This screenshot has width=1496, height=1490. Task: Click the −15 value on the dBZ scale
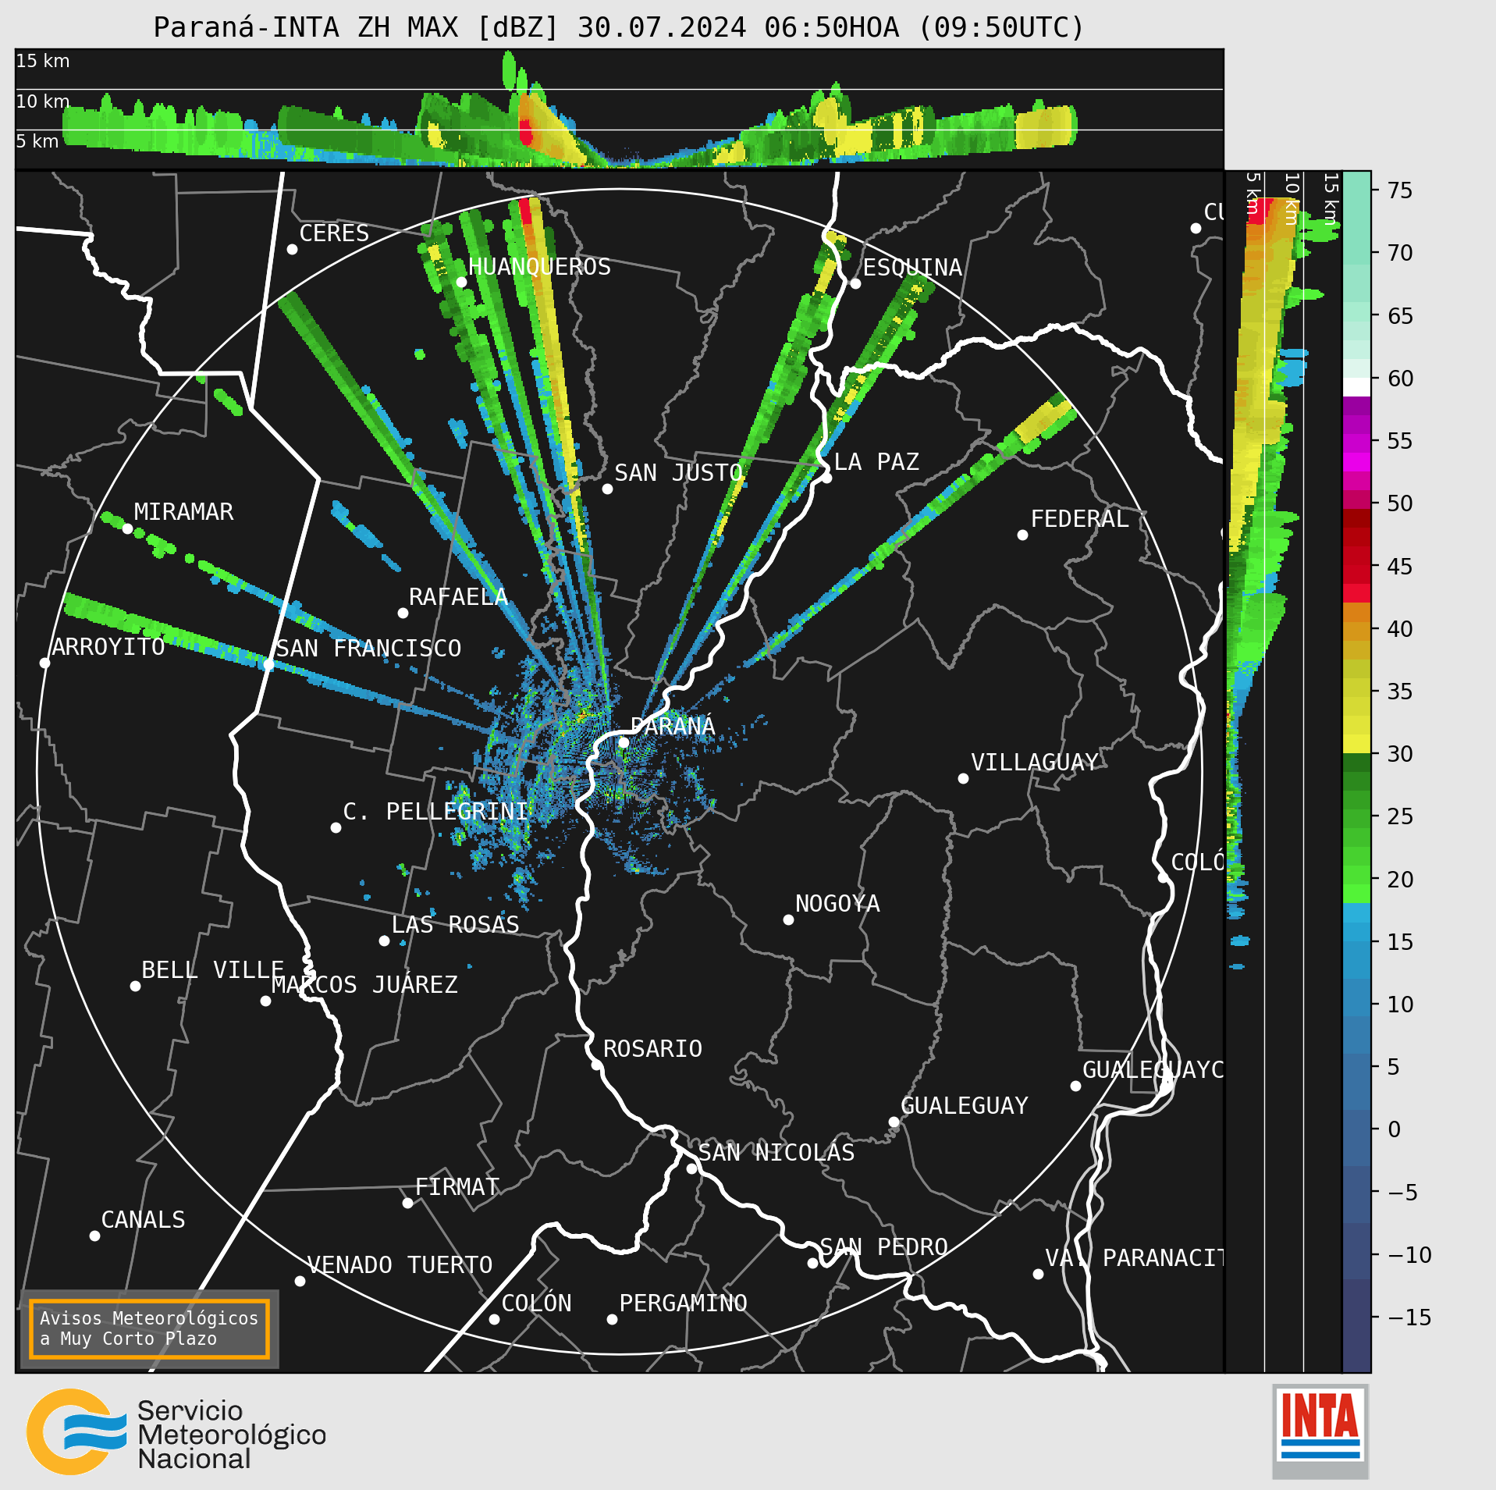(1409, 1318)
